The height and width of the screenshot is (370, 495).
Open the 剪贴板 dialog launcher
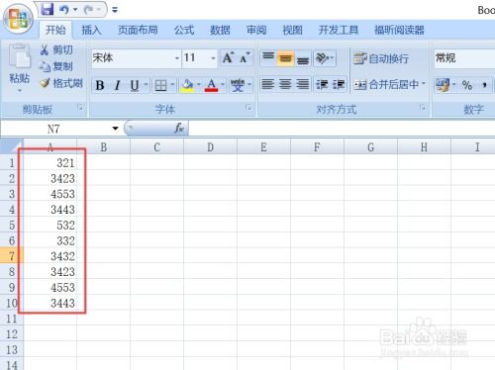tap(80, 107)
